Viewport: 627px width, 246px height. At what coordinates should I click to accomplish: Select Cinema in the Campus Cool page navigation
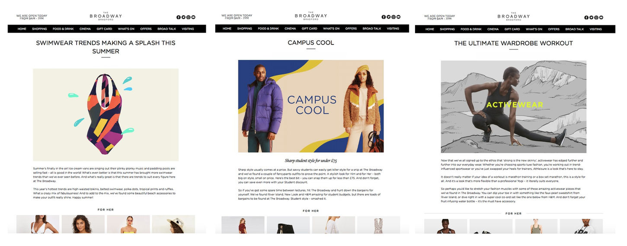[x=290, y=29]
